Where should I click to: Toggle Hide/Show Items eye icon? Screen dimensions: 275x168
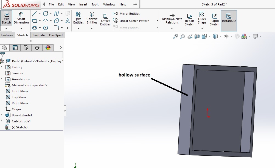[226, 36]
